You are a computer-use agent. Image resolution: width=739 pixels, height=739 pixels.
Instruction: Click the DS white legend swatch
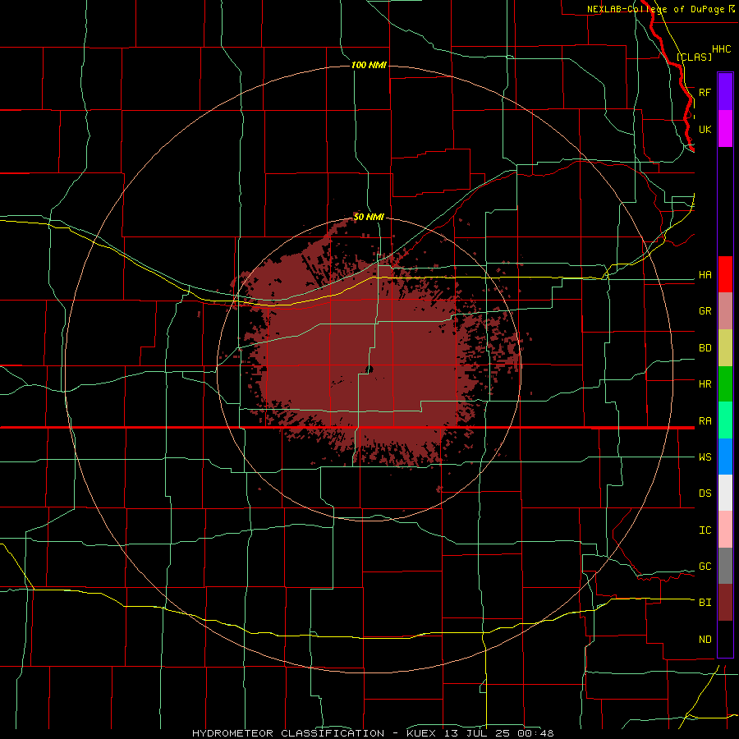tap(725, 493)
